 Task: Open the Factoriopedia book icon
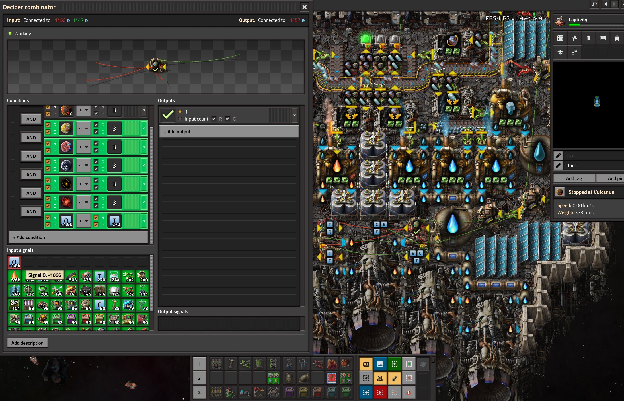click(x=603, y=38)
